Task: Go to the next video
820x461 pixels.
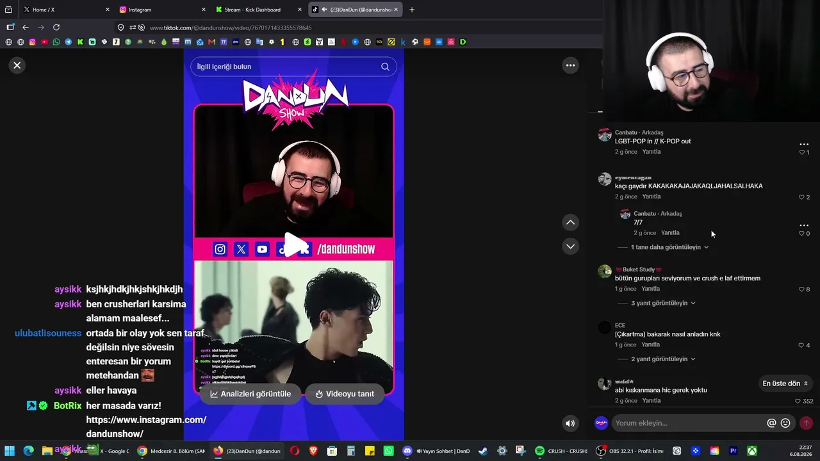Action: (x=570, y=247)
